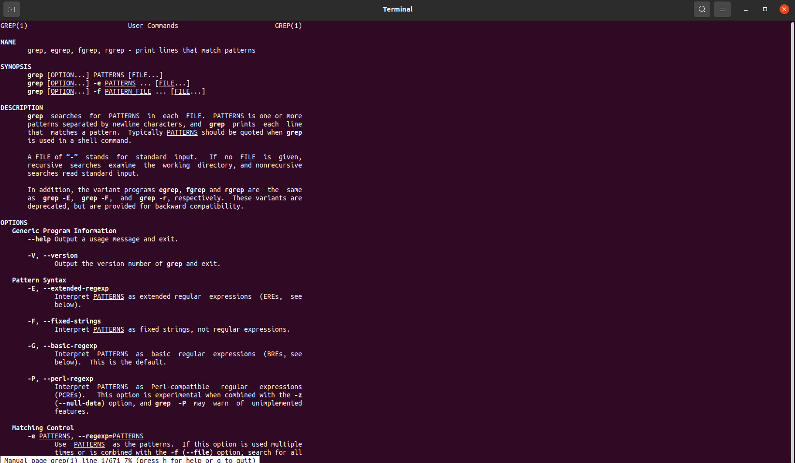The height and width of the screenshot is (463, 795).
Task: Click the NAME section heading
Action: click(8, 42)
